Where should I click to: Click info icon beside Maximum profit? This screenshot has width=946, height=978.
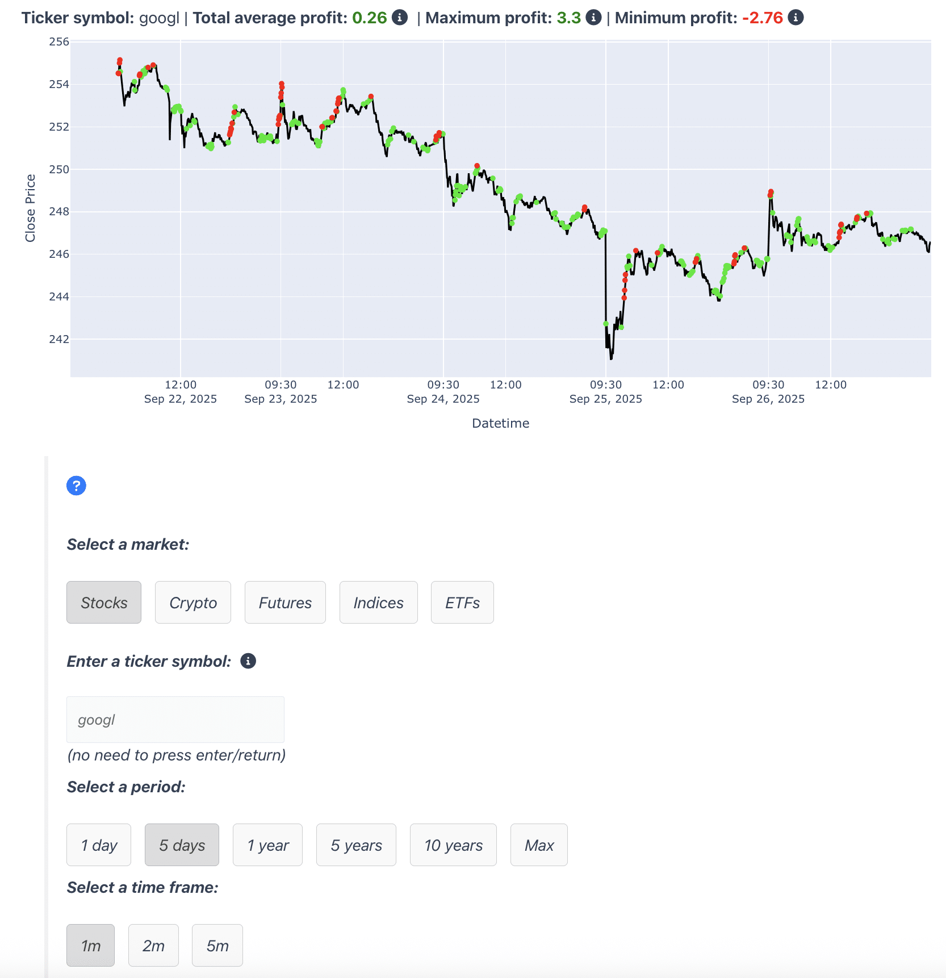593,18
